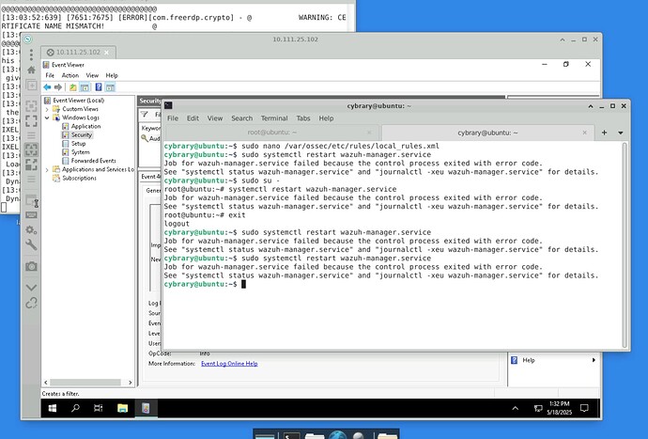Viewport: 648px width, 439px height.
Task: Open terminal Search menu
Action: click(241, 118)
